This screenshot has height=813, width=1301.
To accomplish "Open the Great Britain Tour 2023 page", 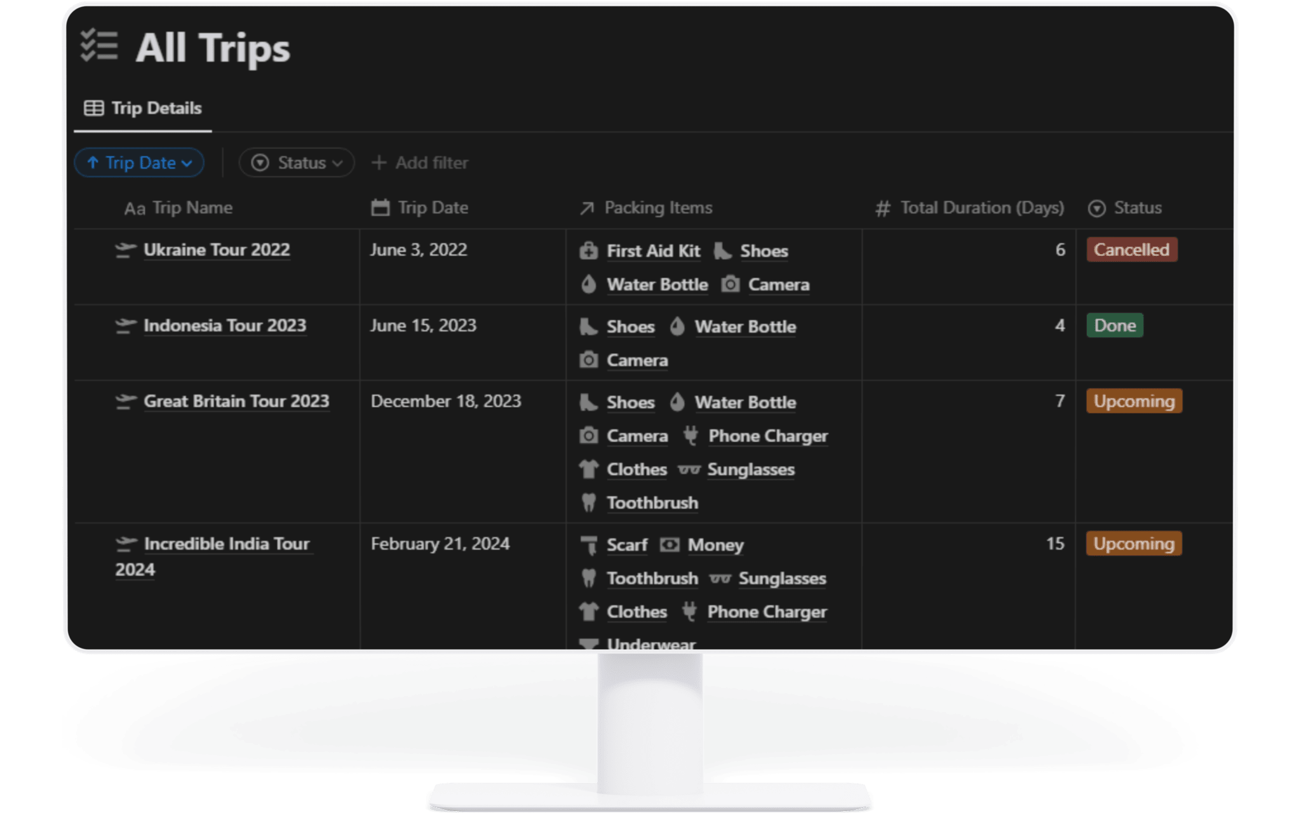I will click(236, 401).
